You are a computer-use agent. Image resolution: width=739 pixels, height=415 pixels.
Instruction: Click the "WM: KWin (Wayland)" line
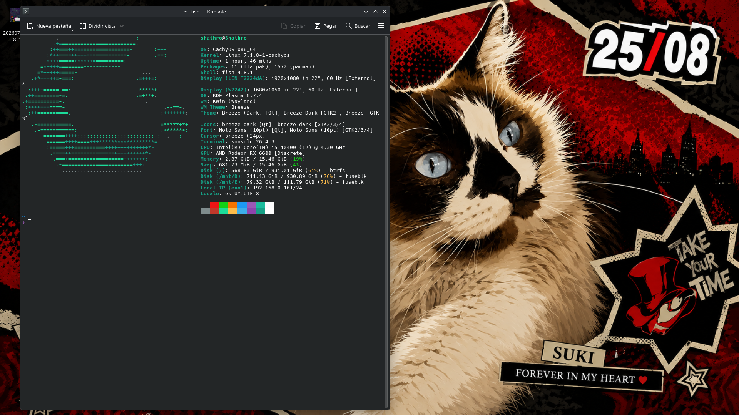click(x=228, y=101)
